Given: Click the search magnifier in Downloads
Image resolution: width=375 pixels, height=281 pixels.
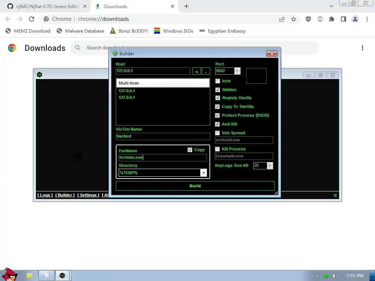Looking at the screenshot, I should click(78, 48).
